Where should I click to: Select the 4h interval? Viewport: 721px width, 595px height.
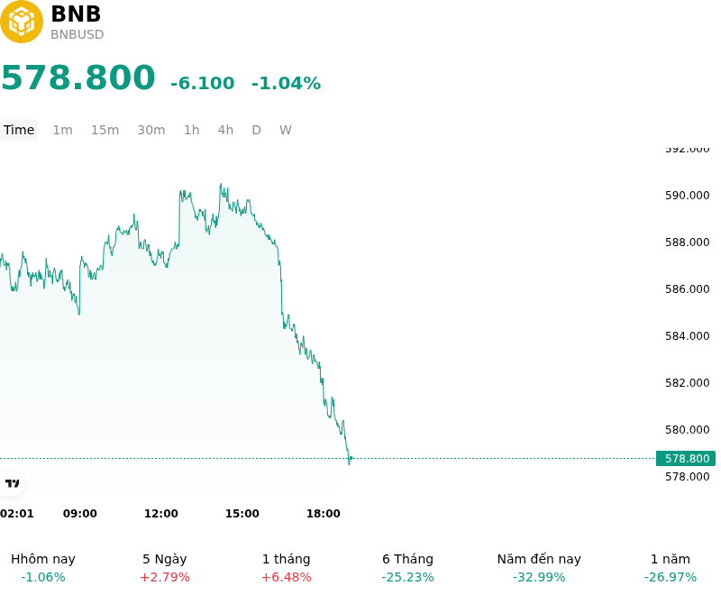coord(225,130)
